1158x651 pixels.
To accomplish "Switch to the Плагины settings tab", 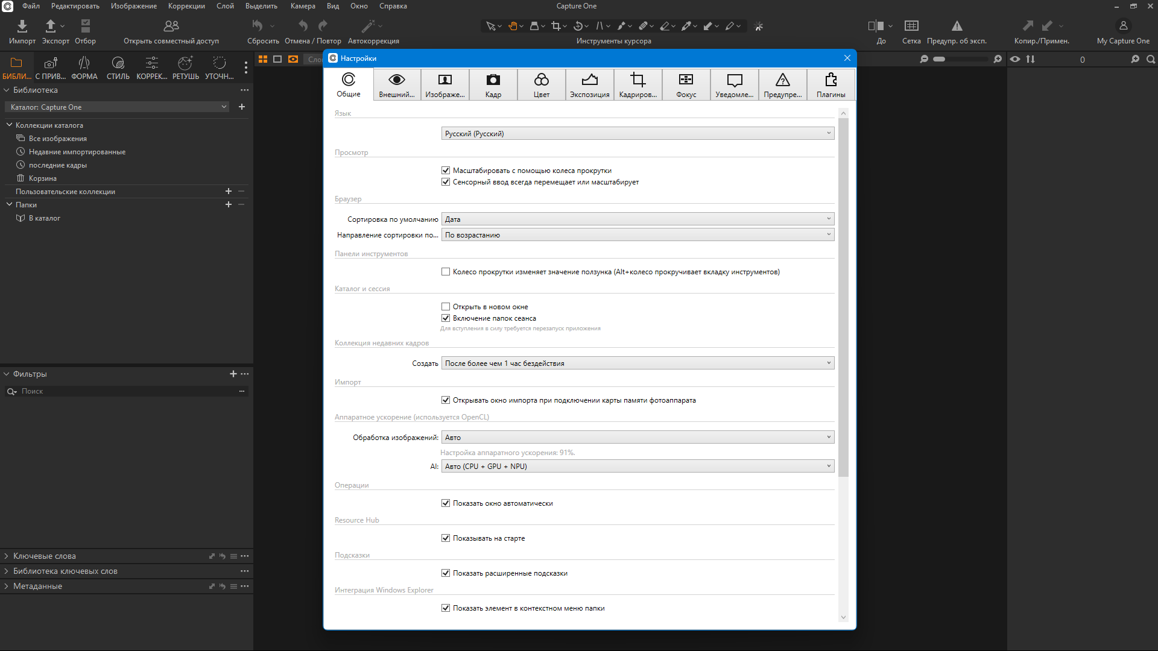I will click(831, 84).
